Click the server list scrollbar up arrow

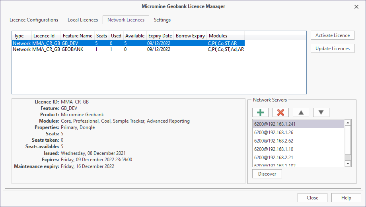pos(348,123)
